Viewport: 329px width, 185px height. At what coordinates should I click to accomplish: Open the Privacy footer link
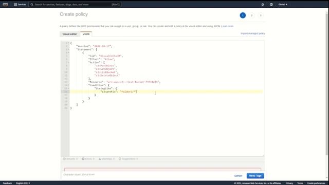pos(289,183)
